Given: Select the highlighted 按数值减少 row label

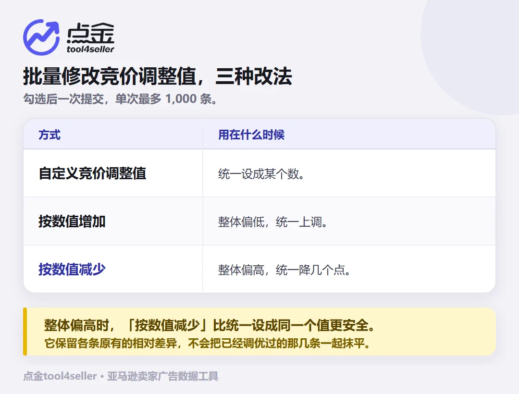Looking at the screenshot, I should tap(72, 269).
